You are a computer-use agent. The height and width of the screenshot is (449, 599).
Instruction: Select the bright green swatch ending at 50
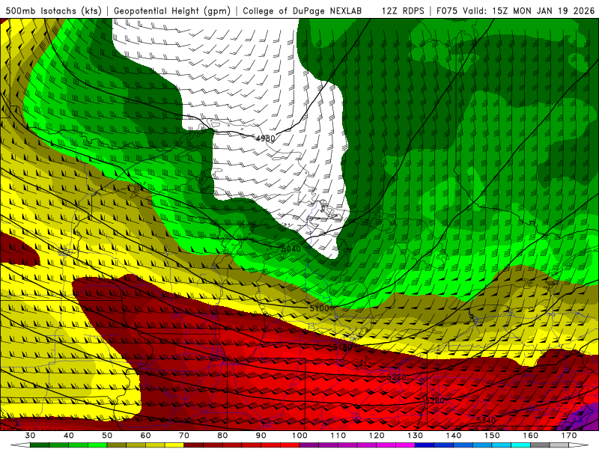[x=97, y=445]
